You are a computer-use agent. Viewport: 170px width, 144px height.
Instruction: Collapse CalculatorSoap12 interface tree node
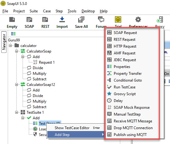(16, 84)
